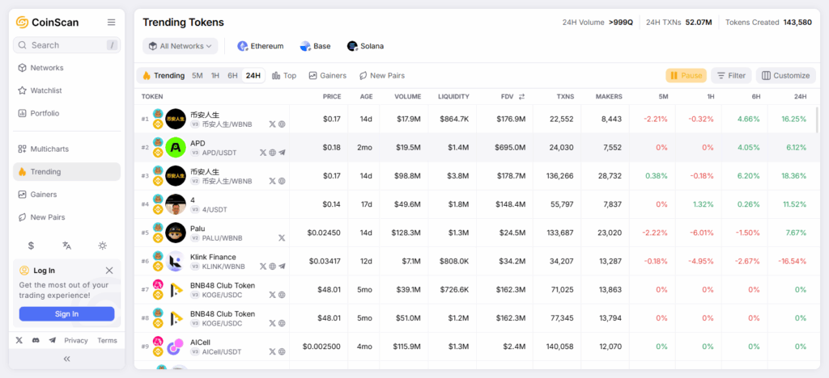This screenshot has height=378, width=829.
Task: Open website globe for row #3 token
Action: tap(282, 182)
